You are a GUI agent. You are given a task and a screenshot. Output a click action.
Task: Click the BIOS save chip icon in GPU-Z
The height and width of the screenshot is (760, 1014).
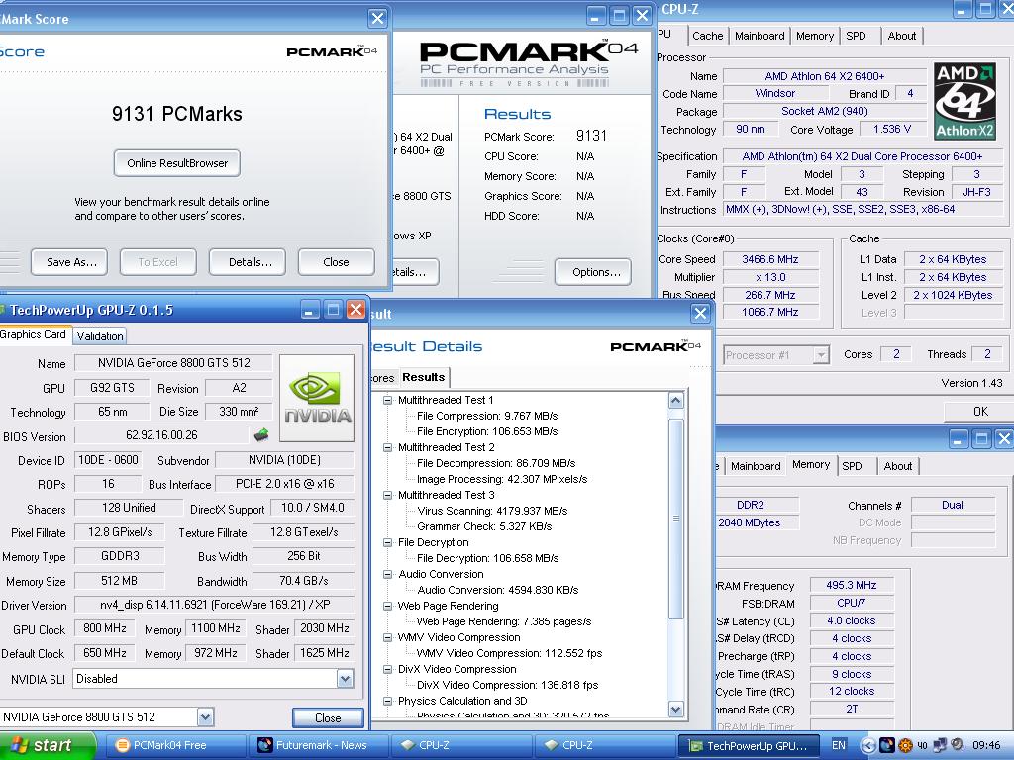click(x=261, y=435)
